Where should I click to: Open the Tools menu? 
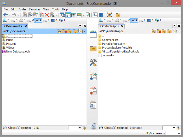pos(55,9)
